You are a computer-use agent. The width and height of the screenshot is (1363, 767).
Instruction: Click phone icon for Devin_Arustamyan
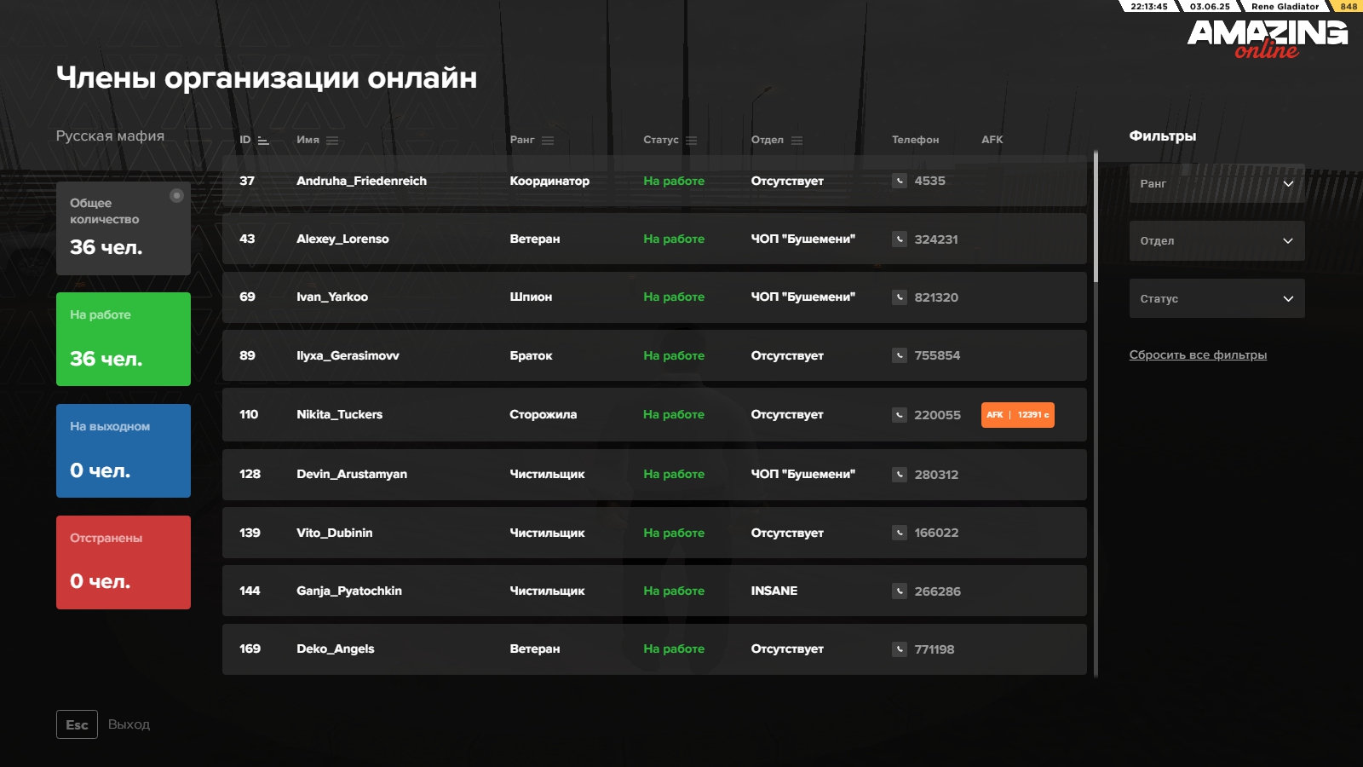tap(900, 474)
